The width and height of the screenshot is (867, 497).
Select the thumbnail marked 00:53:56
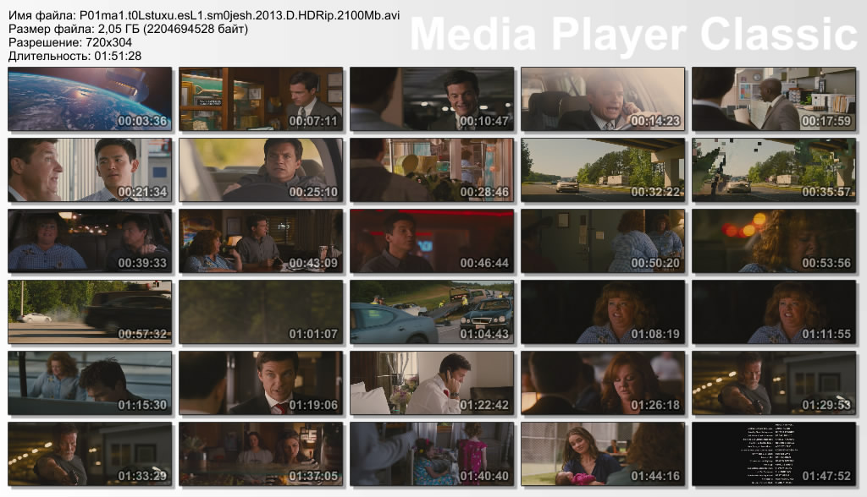[x=774, y=241]
